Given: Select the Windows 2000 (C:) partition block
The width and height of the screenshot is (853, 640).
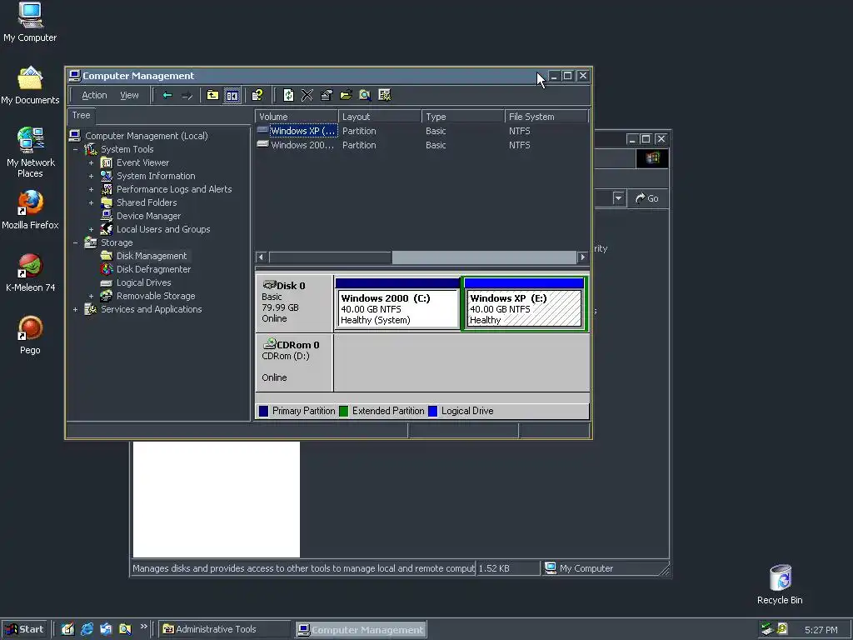Looking at the screenshot, I should click(397, 303).
